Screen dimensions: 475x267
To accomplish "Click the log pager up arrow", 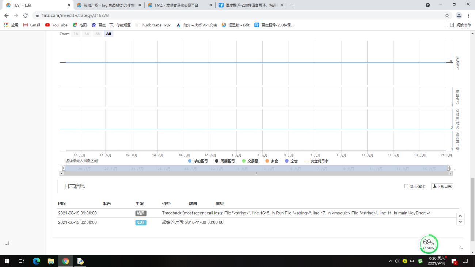I will tap(460, 216).
